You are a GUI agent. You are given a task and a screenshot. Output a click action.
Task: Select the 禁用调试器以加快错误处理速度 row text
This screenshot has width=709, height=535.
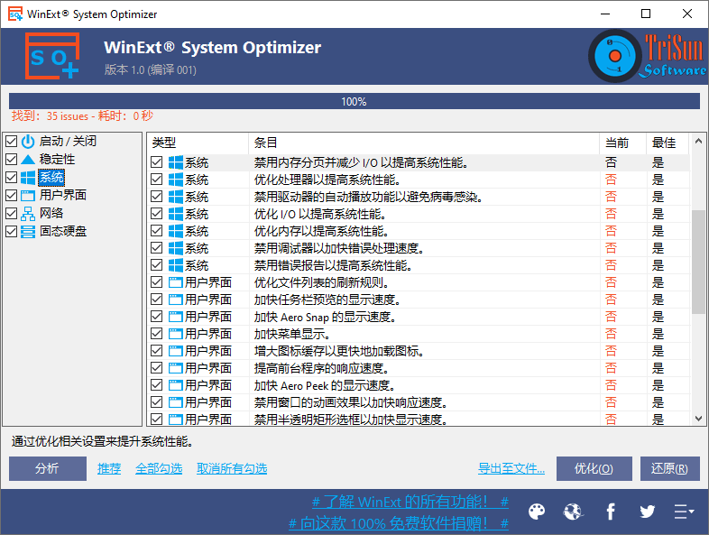tap(338, 248)
